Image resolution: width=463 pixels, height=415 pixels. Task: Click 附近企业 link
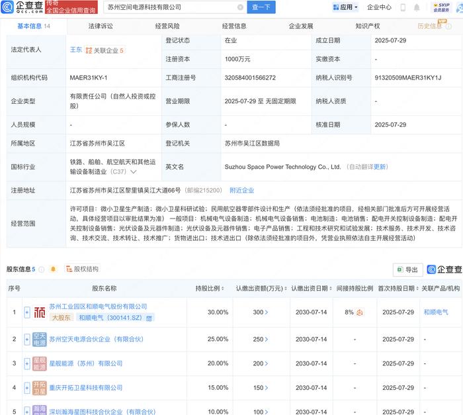(x=242, y=191)
